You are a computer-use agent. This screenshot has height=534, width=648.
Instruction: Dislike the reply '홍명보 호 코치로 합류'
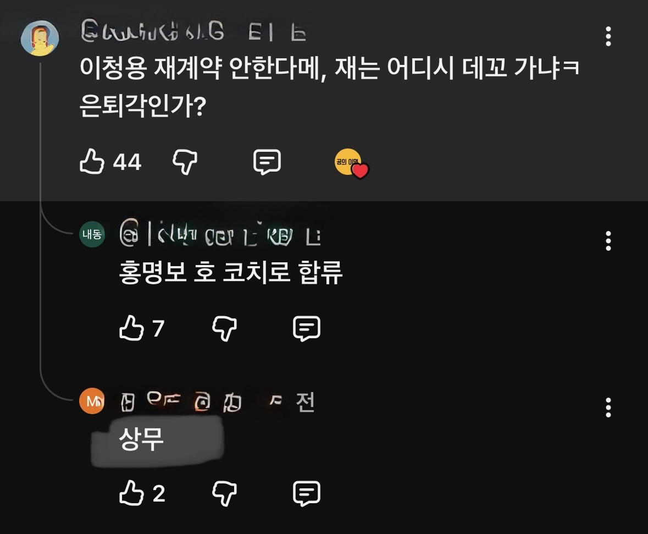224,328
